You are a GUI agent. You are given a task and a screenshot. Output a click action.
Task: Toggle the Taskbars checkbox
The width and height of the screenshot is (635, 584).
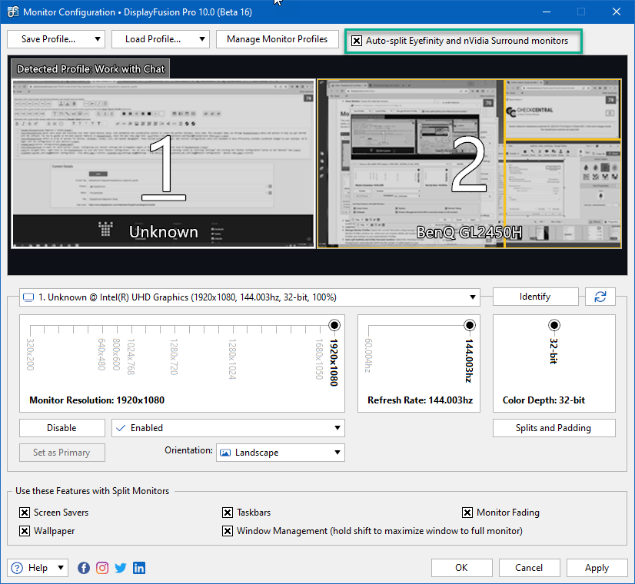tap(228, 513)
